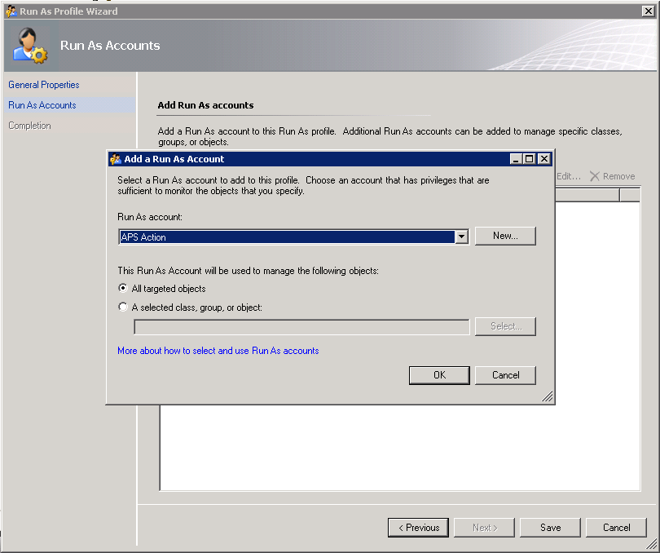The image size is (660, 553).
Task: Click the Run As Accounts person header icon
Action: (29, 45)
